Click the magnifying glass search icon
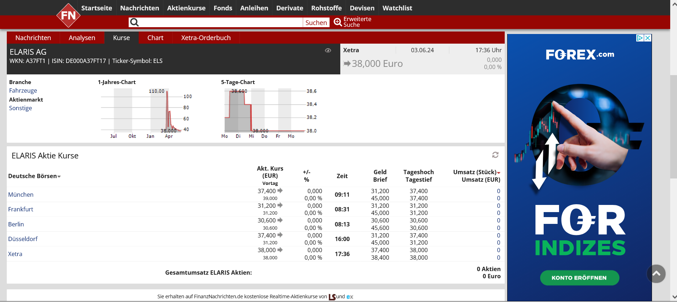677x304 pixels. [134, 23]
